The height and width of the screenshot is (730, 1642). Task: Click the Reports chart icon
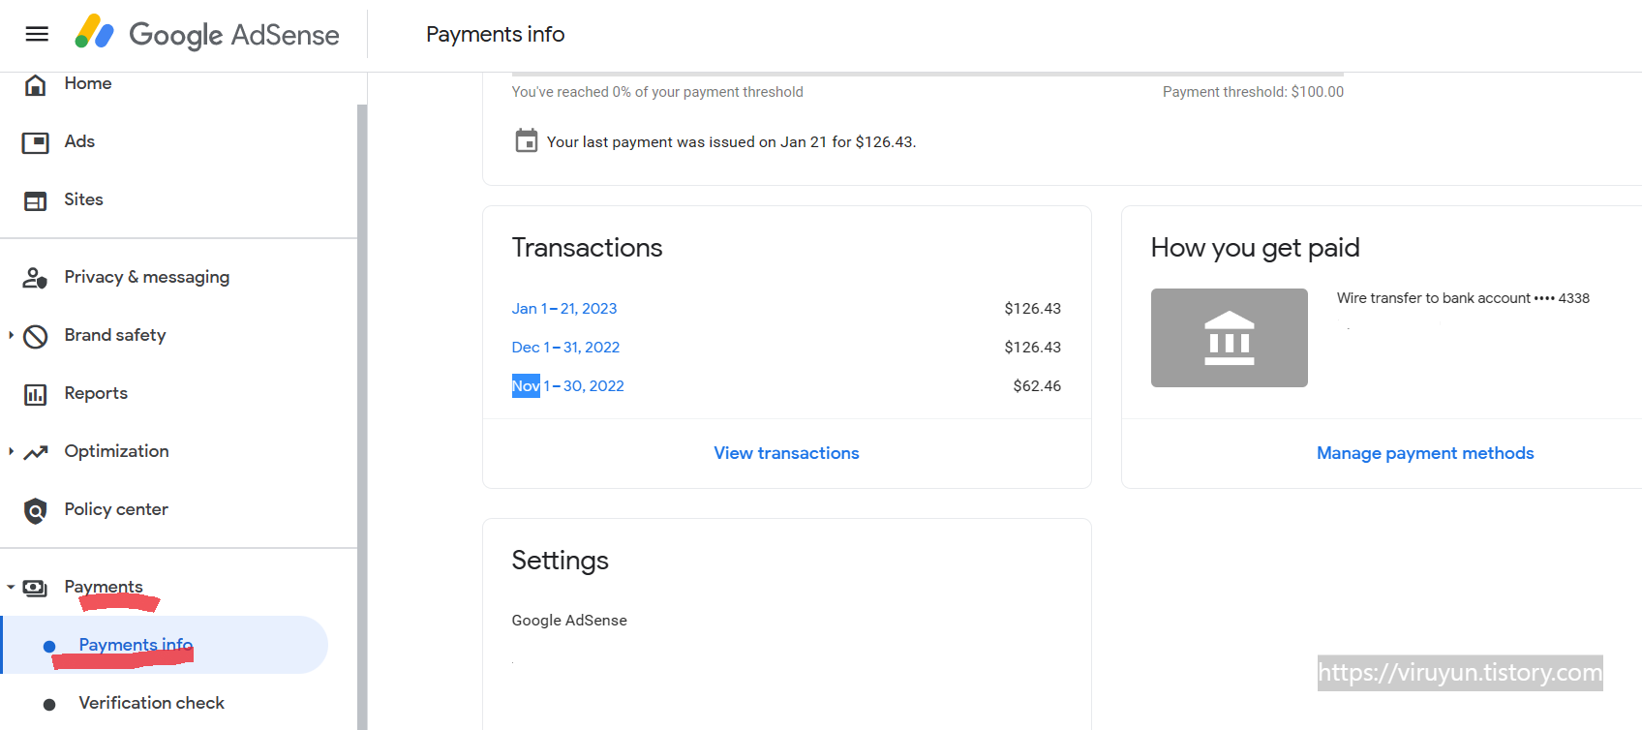coord(35,394)
